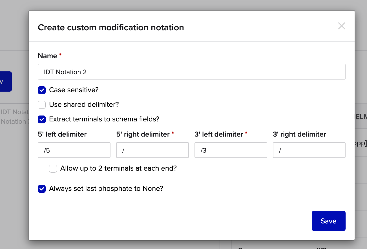The height and width of the screenshot is (249, 367).
Task: Close the custom modification notation dialog
Action: 341,26
